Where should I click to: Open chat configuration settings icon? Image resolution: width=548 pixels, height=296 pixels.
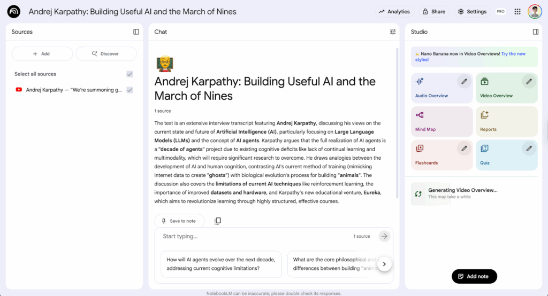pyautogui.click(x=393, y=32)
